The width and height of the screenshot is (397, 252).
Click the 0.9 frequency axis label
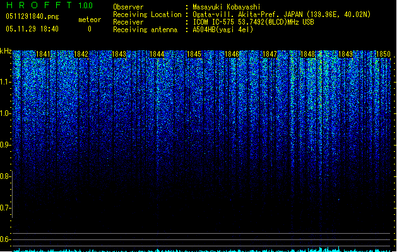(5, 145)
